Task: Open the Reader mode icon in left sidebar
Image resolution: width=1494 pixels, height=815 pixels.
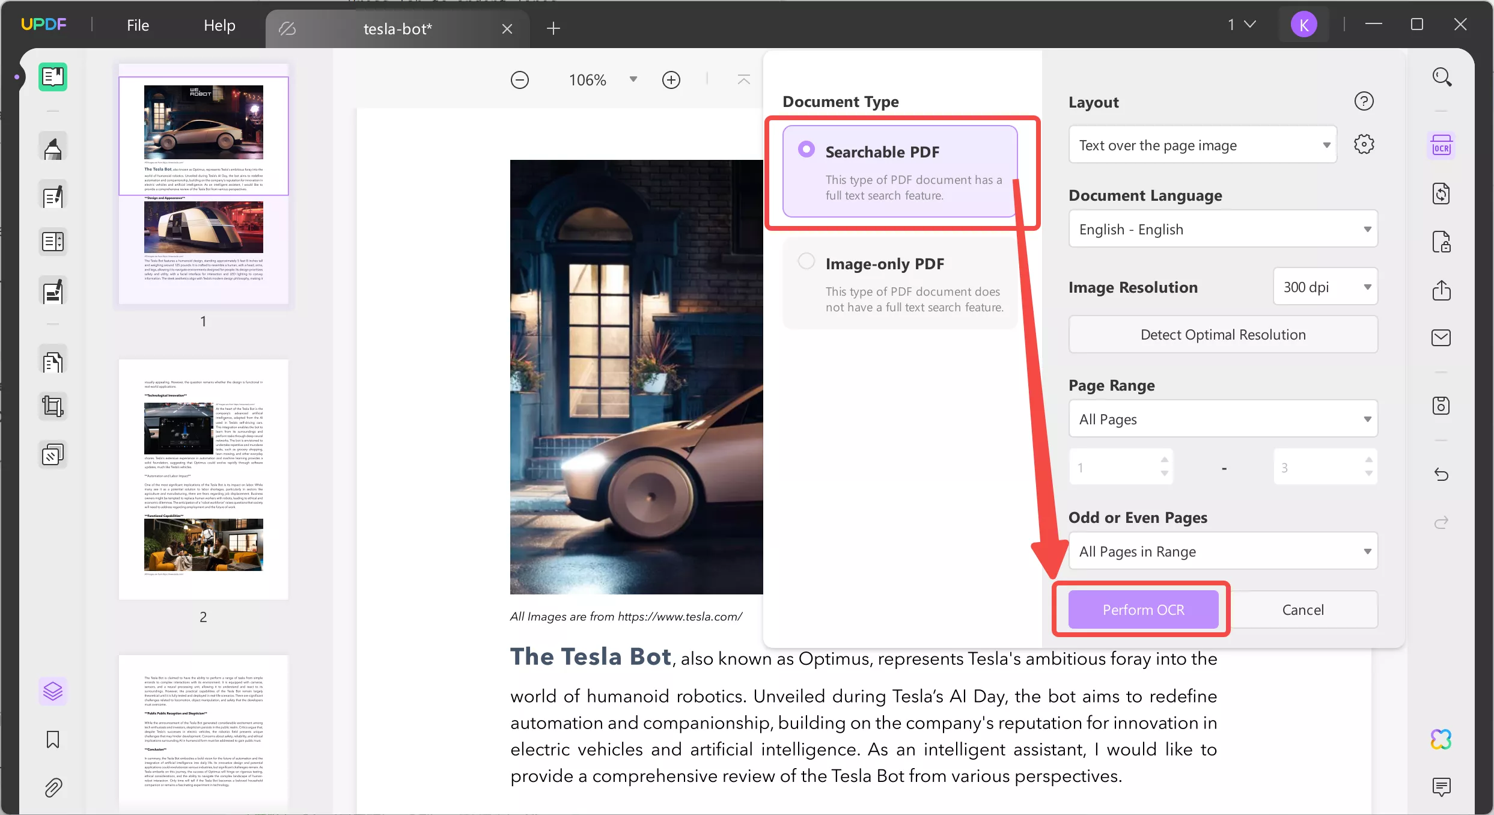Action: (53, 77)
